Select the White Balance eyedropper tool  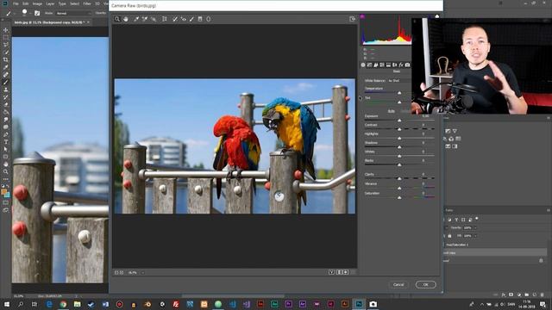tap(136, 19)
